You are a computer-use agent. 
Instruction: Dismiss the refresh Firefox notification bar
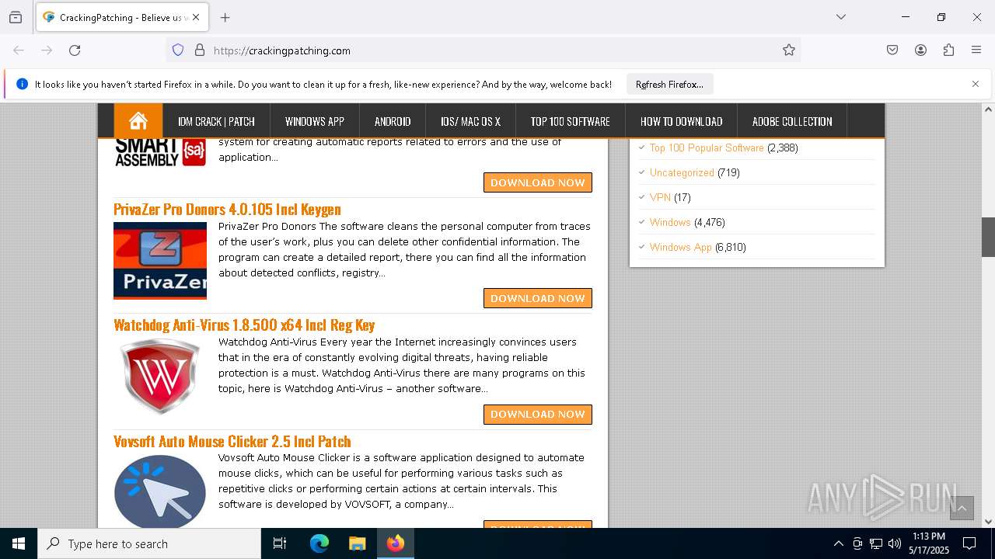(x=976, y=84)
